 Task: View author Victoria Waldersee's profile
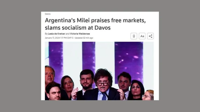[80, 34]
